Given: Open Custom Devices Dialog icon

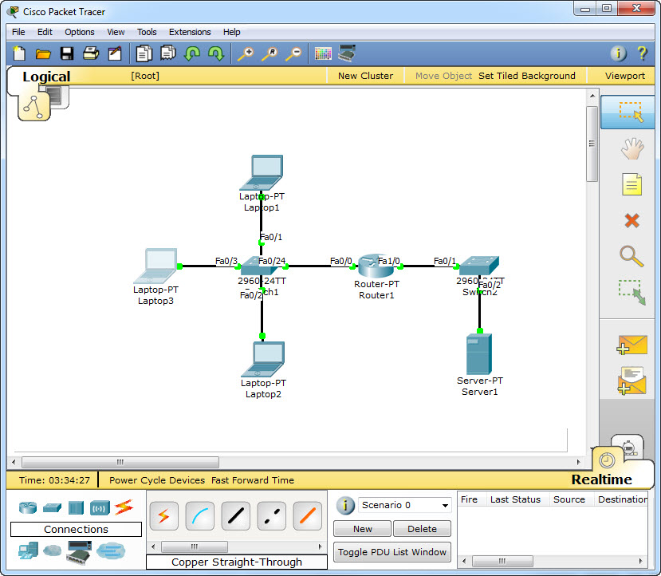Looking at the screenshot, I should [347, 53].
